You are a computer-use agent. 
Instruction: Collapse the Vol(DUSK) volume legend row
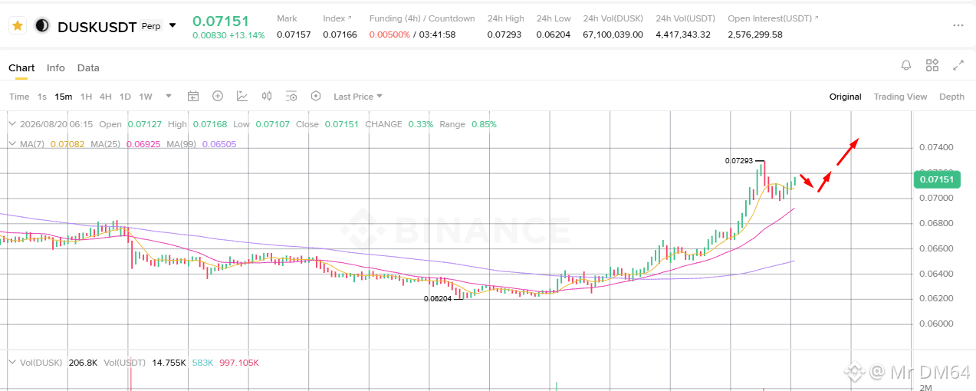12,362
